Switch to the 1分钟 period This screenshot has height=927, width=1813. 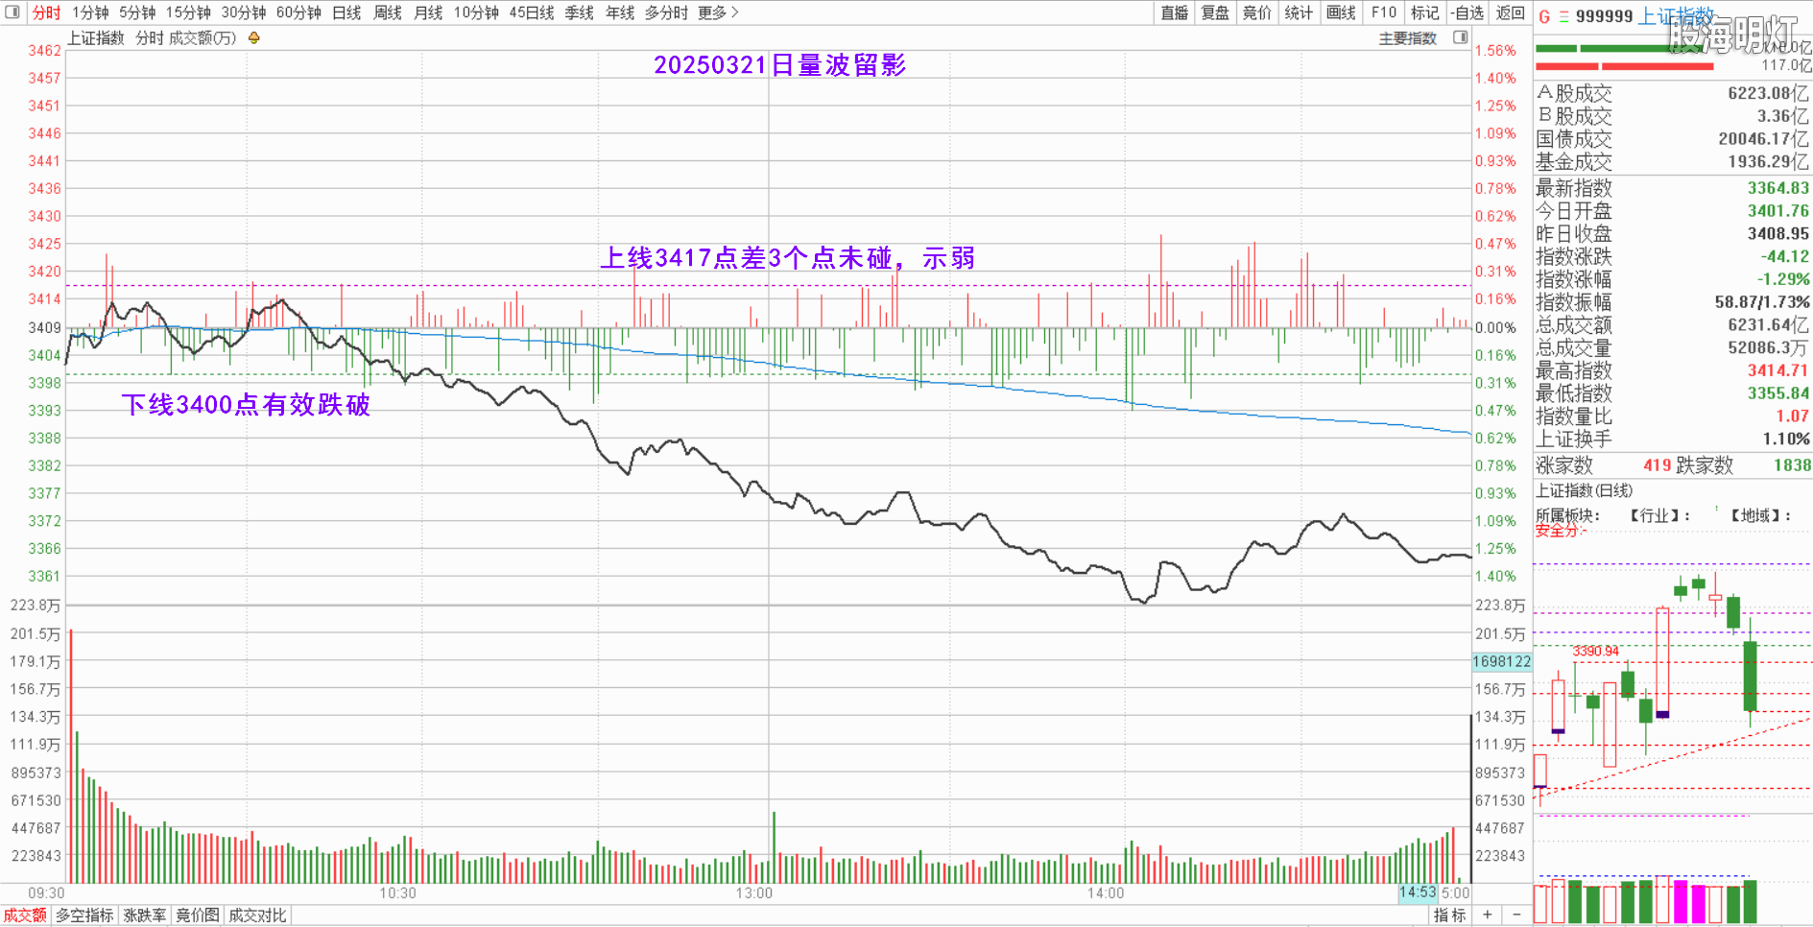pyautogui.click(x=90, y=12)
